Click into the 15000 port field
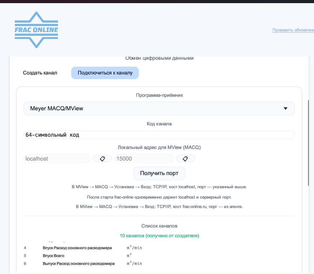 pos(144,159)
